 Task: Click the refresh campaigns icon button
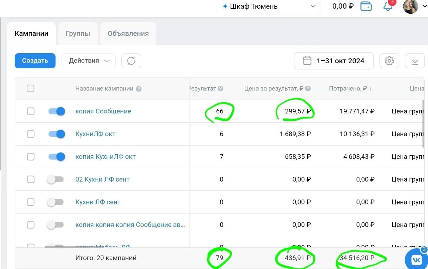point(131,61)
